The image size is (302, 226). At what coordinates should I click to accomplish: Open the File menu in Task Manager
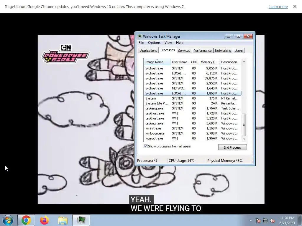[141, 43]
